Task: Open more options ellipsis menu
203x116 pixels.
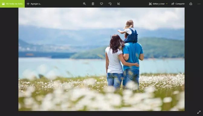Action: (x=199, y=4)
